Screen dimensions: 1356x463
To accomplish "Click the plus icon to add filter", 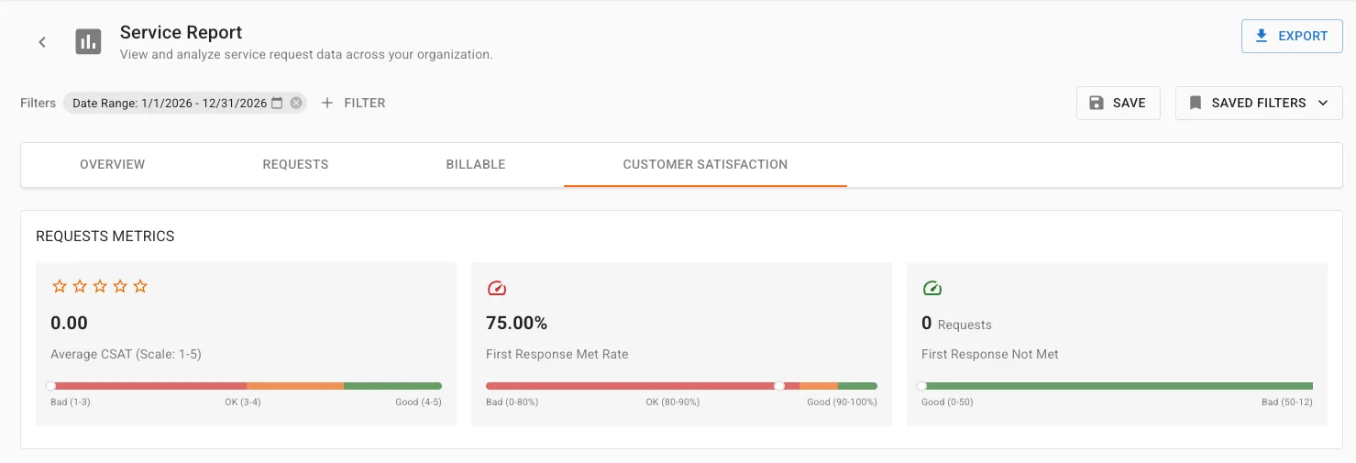I will click(327, 103).
